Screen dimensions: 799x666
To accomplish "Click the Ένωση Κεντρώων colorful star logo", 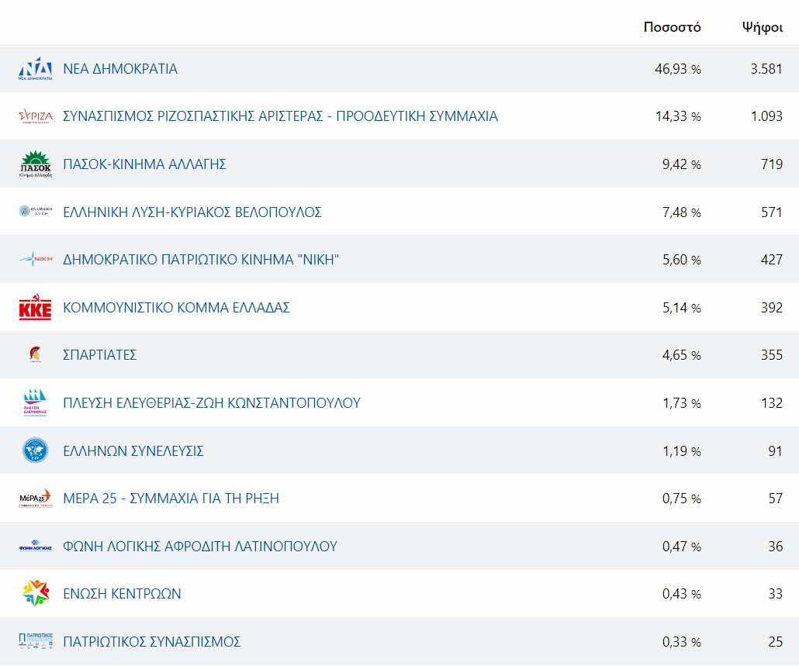I will (x=35, y=593).
